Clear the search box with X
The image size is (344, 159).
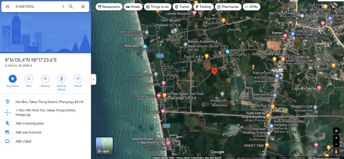pyautogui.click(x=83, y=7)
